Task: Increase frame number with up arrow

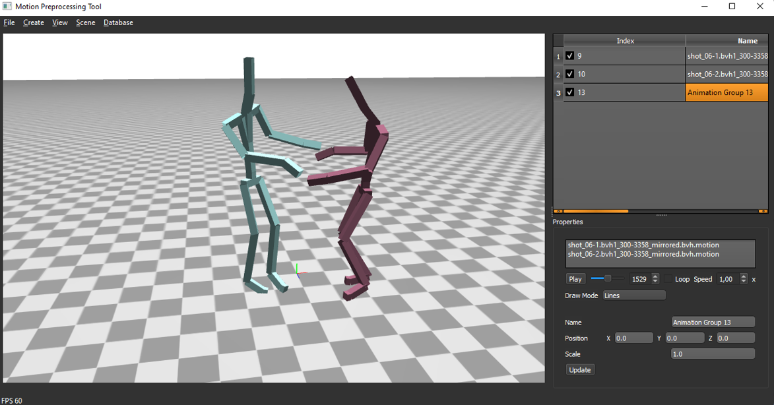Action: tap(655, 276)
